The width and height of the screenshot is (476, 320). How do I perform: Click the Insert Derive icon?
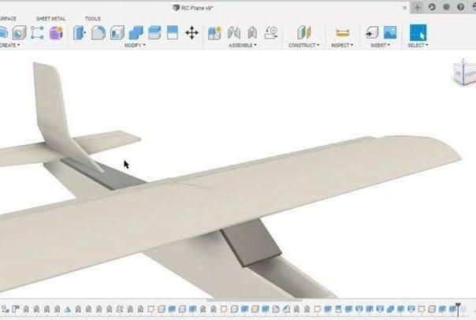pos(372,32)
